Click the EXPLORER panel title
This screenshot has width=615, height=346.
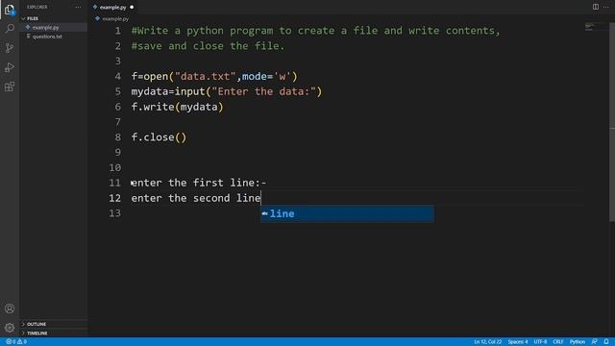(37, 7)
